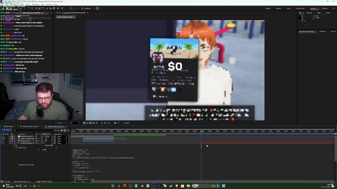Click the Brave browser taskbar icon
The width and height of the screenshot is (337, 189).
click(177, 186)
